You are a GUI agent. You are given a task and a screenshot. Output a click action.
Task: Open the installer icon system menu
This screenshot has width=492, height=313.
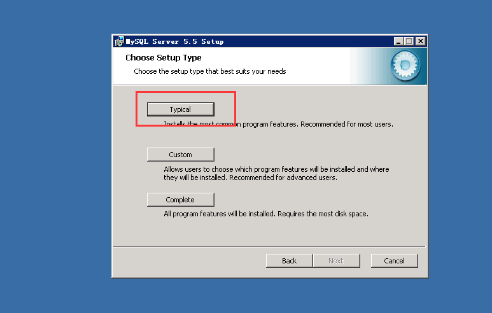click(119, 41)
